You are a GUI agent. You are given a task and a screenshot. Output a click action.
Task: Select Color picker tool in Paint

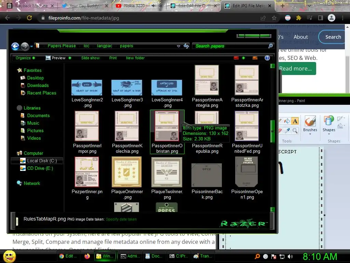pyautogui.click(x=287, y=130)
